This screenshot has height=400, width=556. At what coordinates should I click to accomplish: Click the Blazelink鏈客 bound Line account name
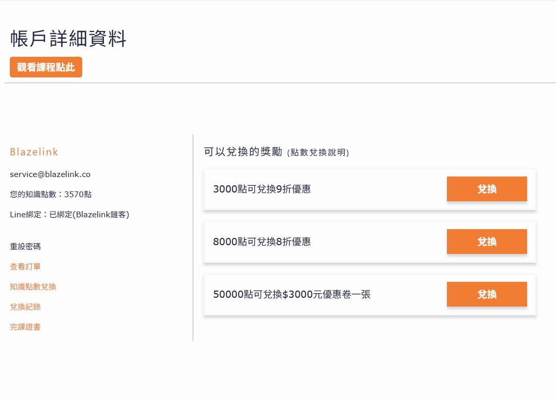(x=100, y=214)
